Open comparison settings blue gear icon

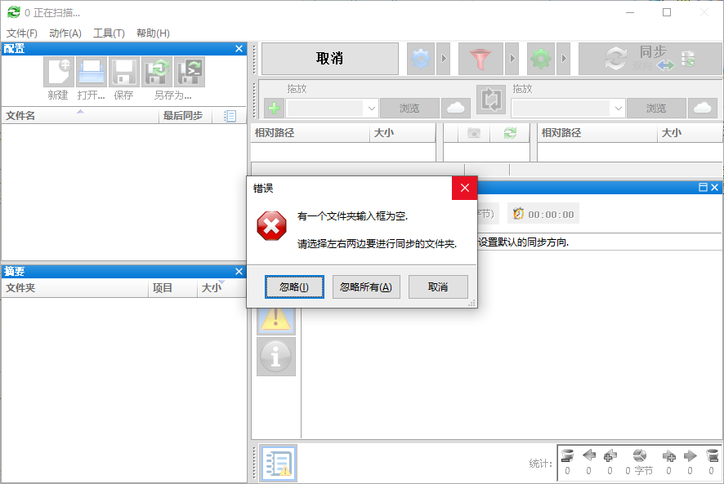[421, 59]
